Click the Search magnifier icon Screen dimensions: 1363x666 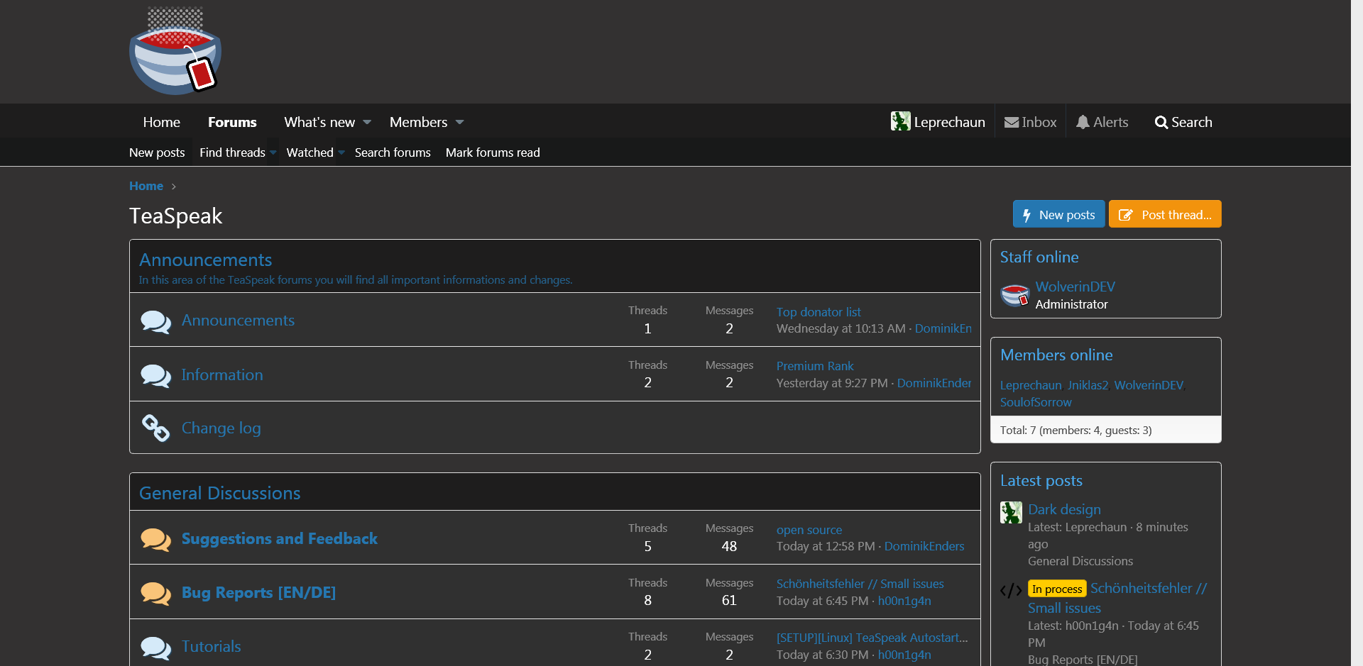point(1161,122)
